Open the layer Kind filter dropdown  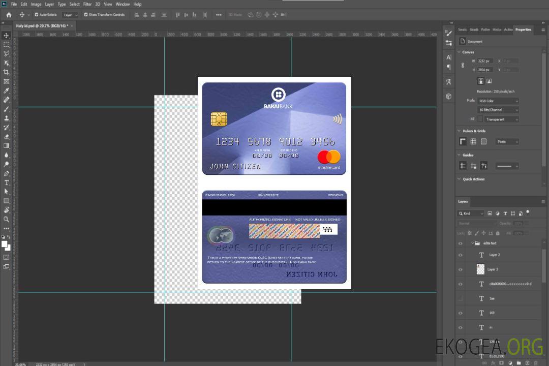pos(471,213)
